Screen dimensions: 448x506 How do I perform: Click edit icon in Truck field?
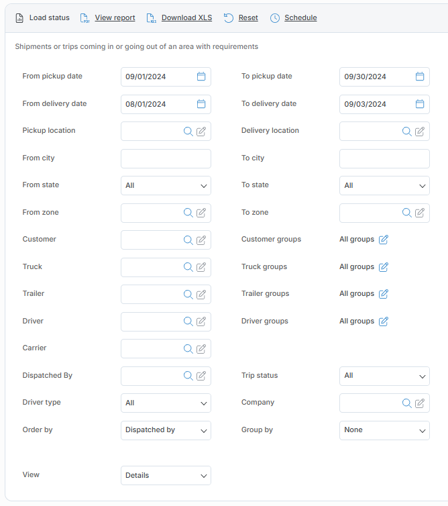click(201, 267)
